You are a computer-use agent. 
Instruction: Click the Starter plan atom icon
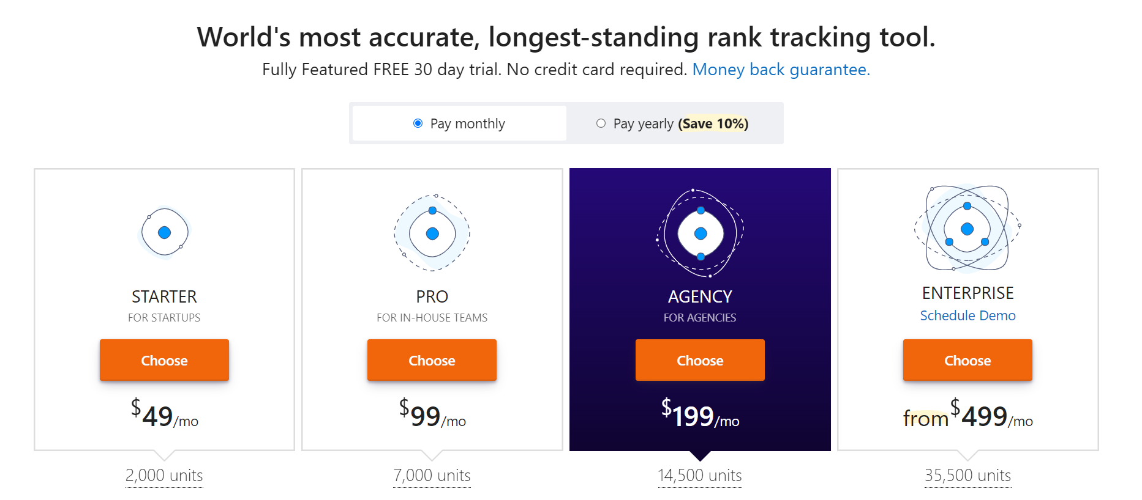(x=164, y=232)
